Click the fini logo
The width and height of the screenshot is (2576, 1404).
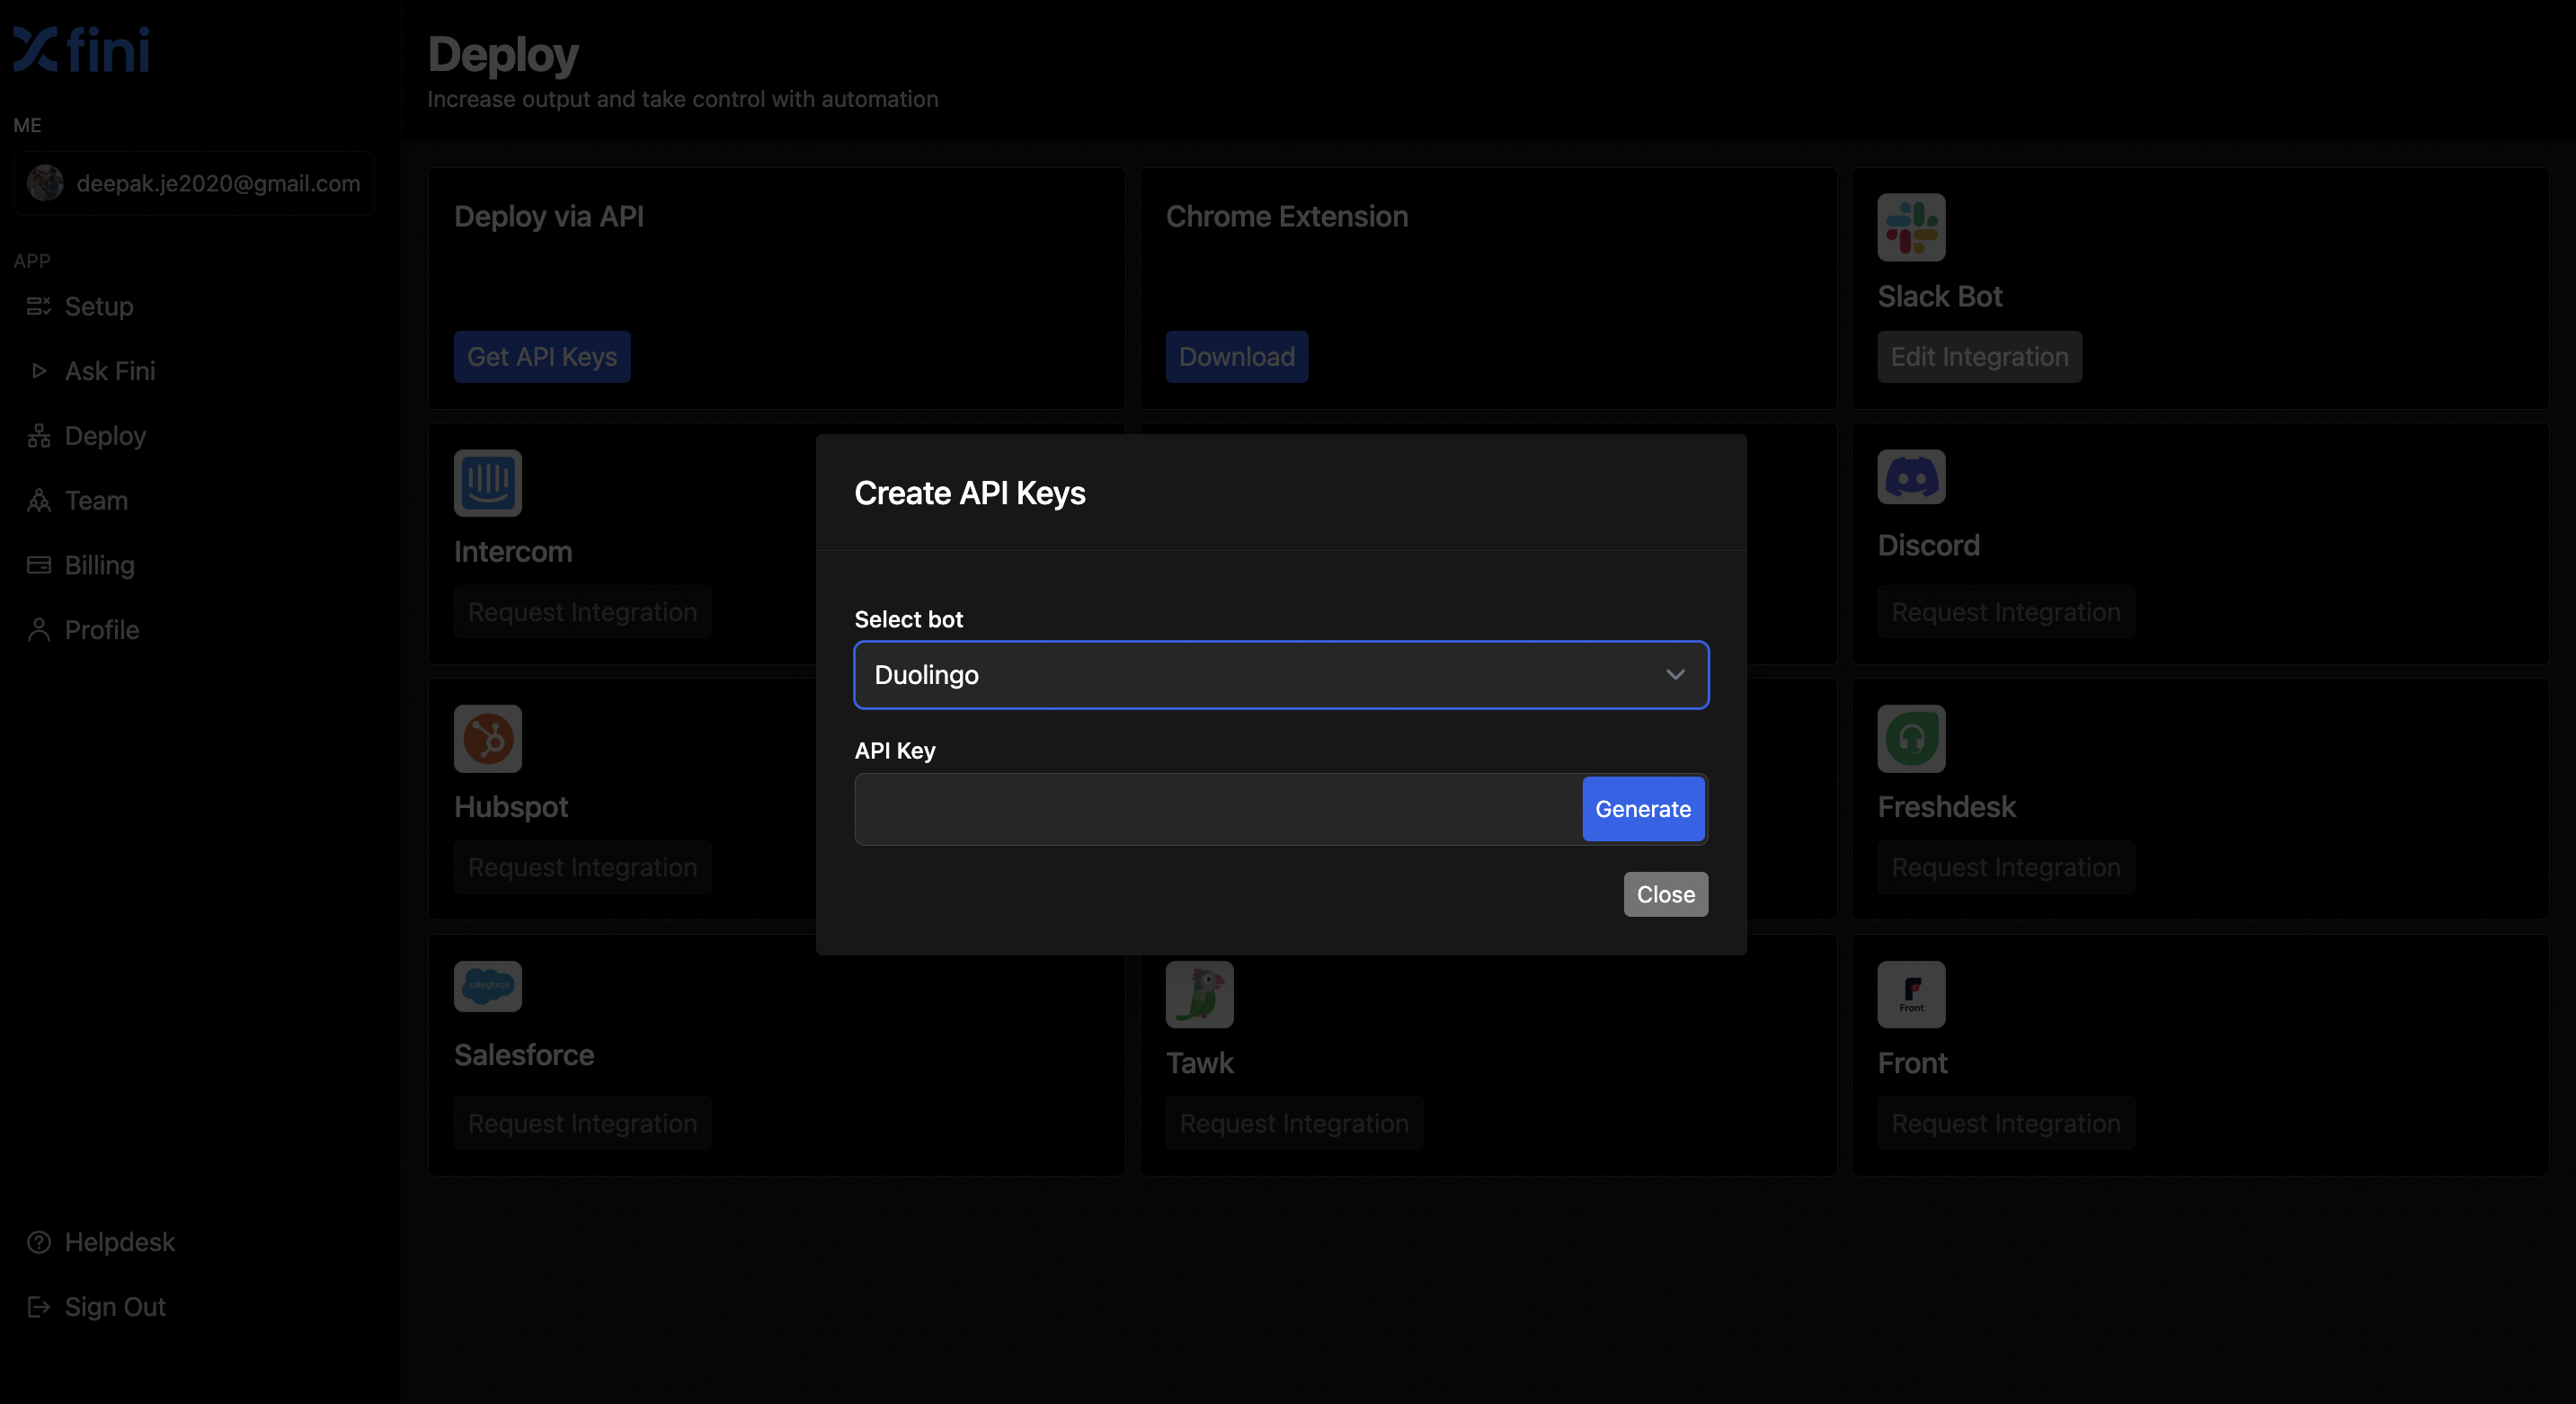point(82,50)
